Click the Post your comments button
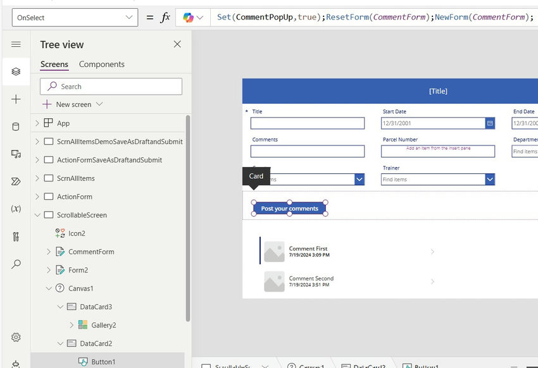 pyautogui.click(x=290, y=208)
